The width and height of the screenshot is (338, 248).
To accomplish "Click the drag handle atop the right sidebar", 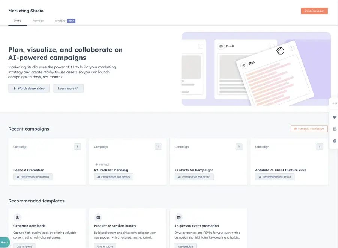I will (335, 103).
